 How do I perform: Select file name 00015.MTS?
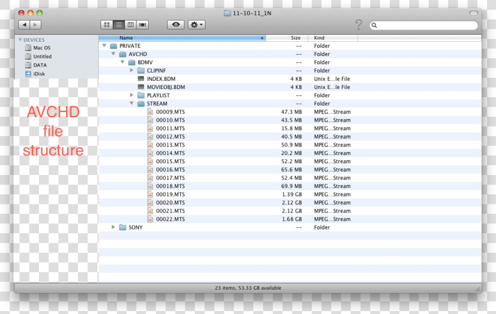(171, 161)
